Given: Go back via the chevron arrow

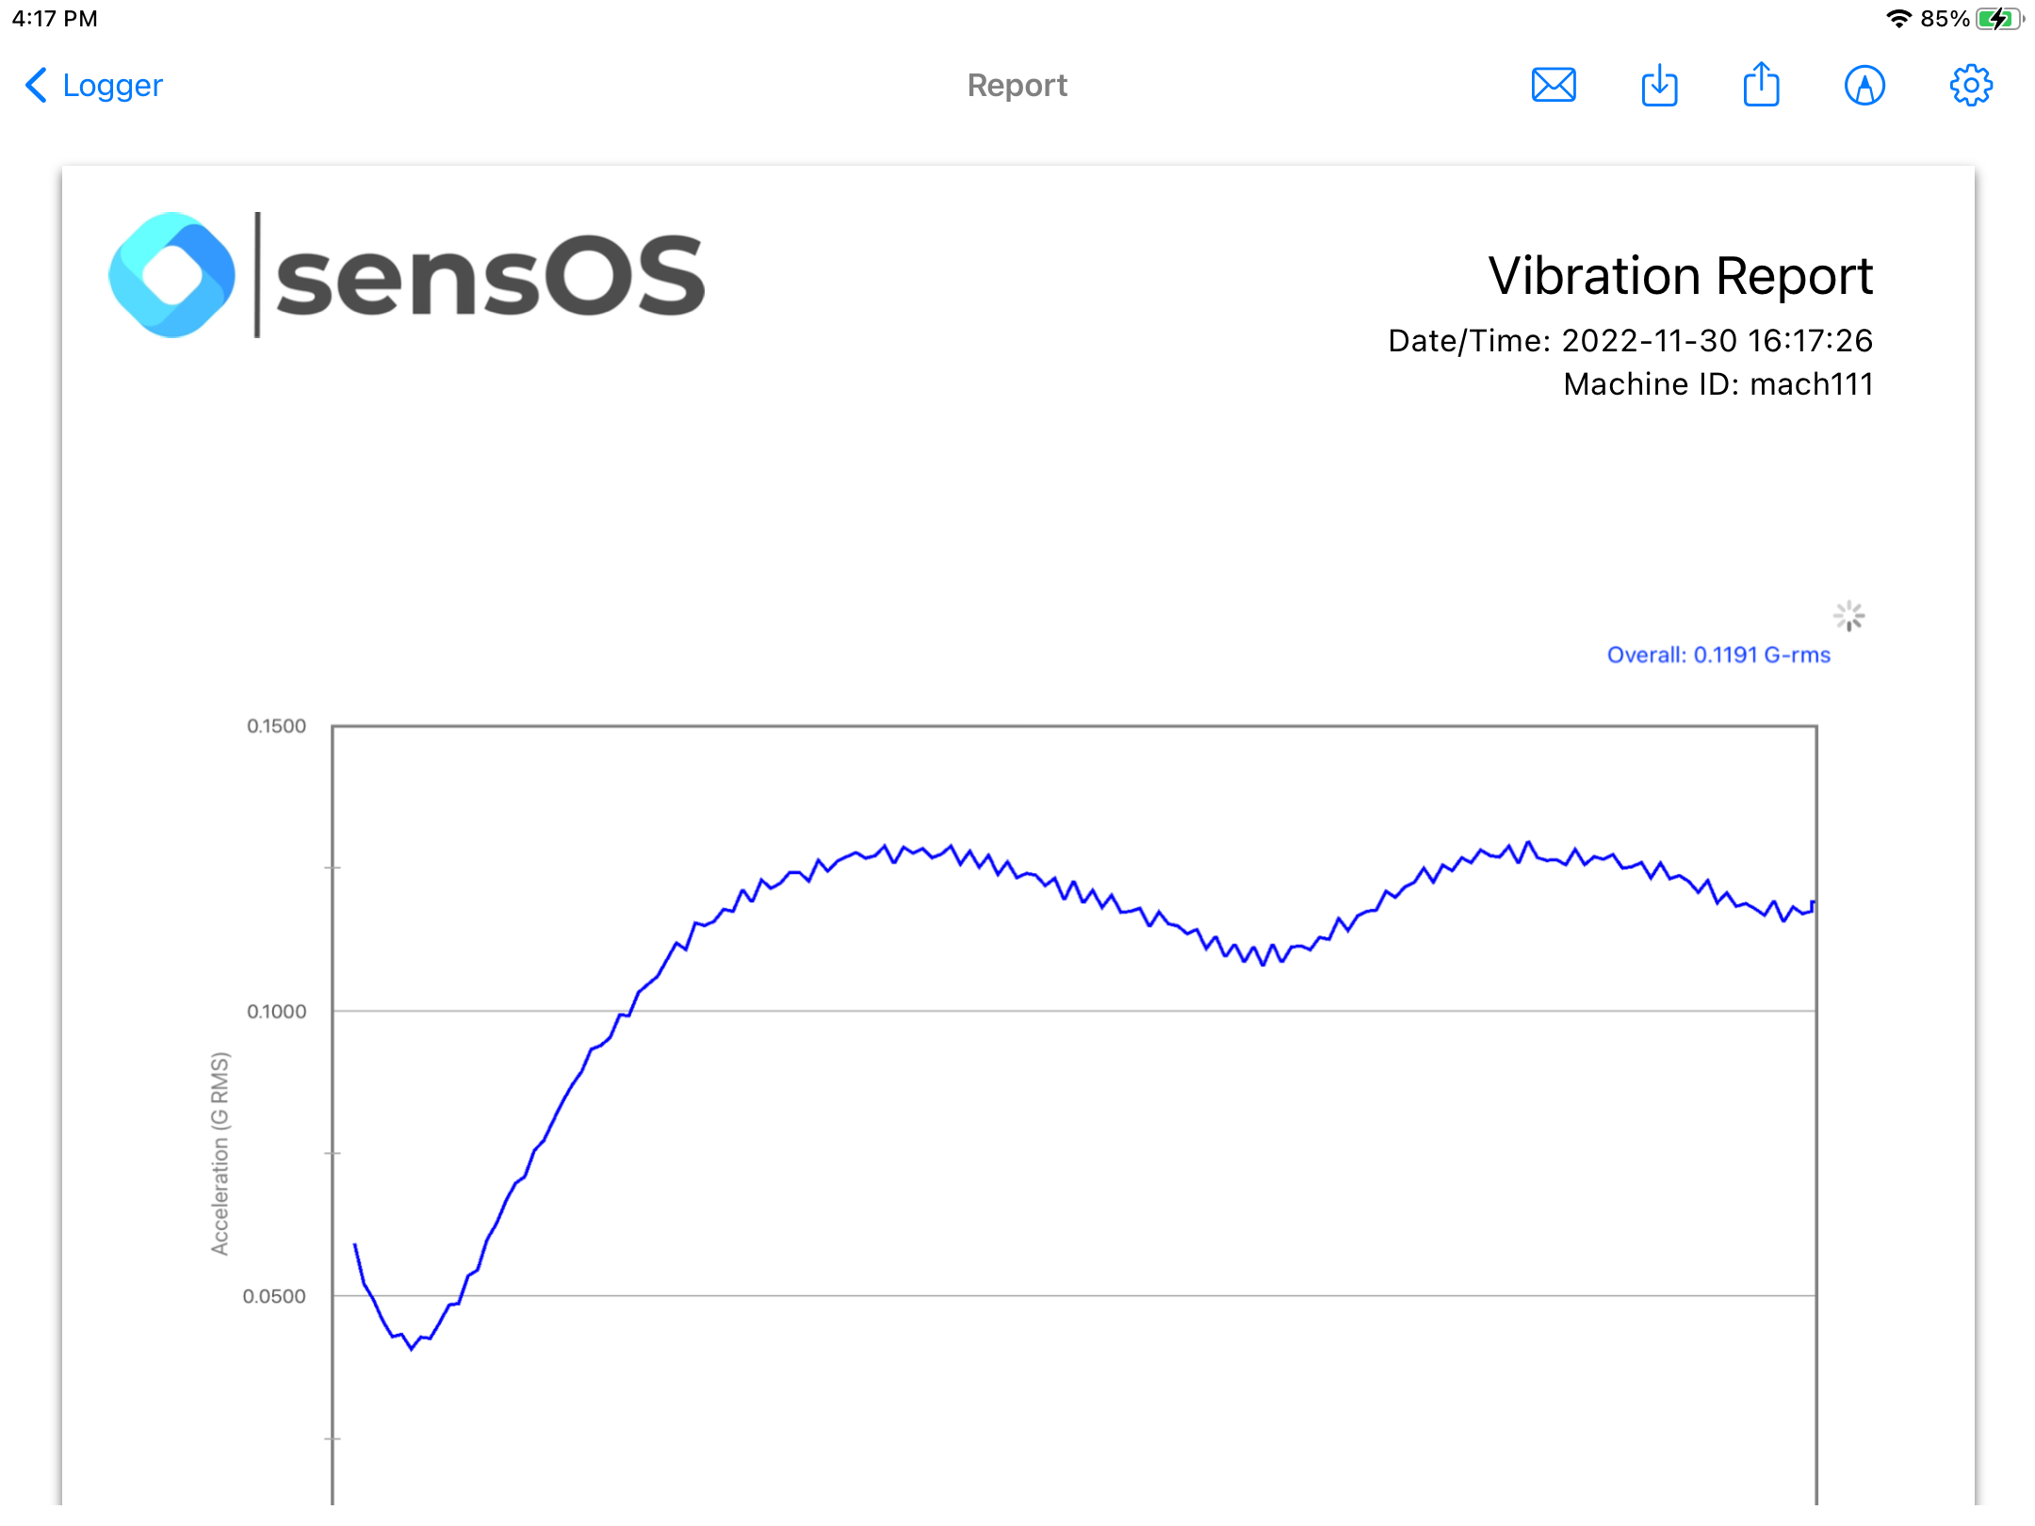Looking at the screenshot, I should [x=36, y=85].
